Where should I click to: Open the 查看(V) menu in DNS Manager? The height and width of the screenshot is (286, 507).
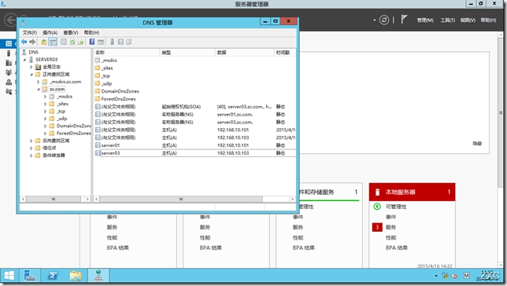click(x=71, y=32)
